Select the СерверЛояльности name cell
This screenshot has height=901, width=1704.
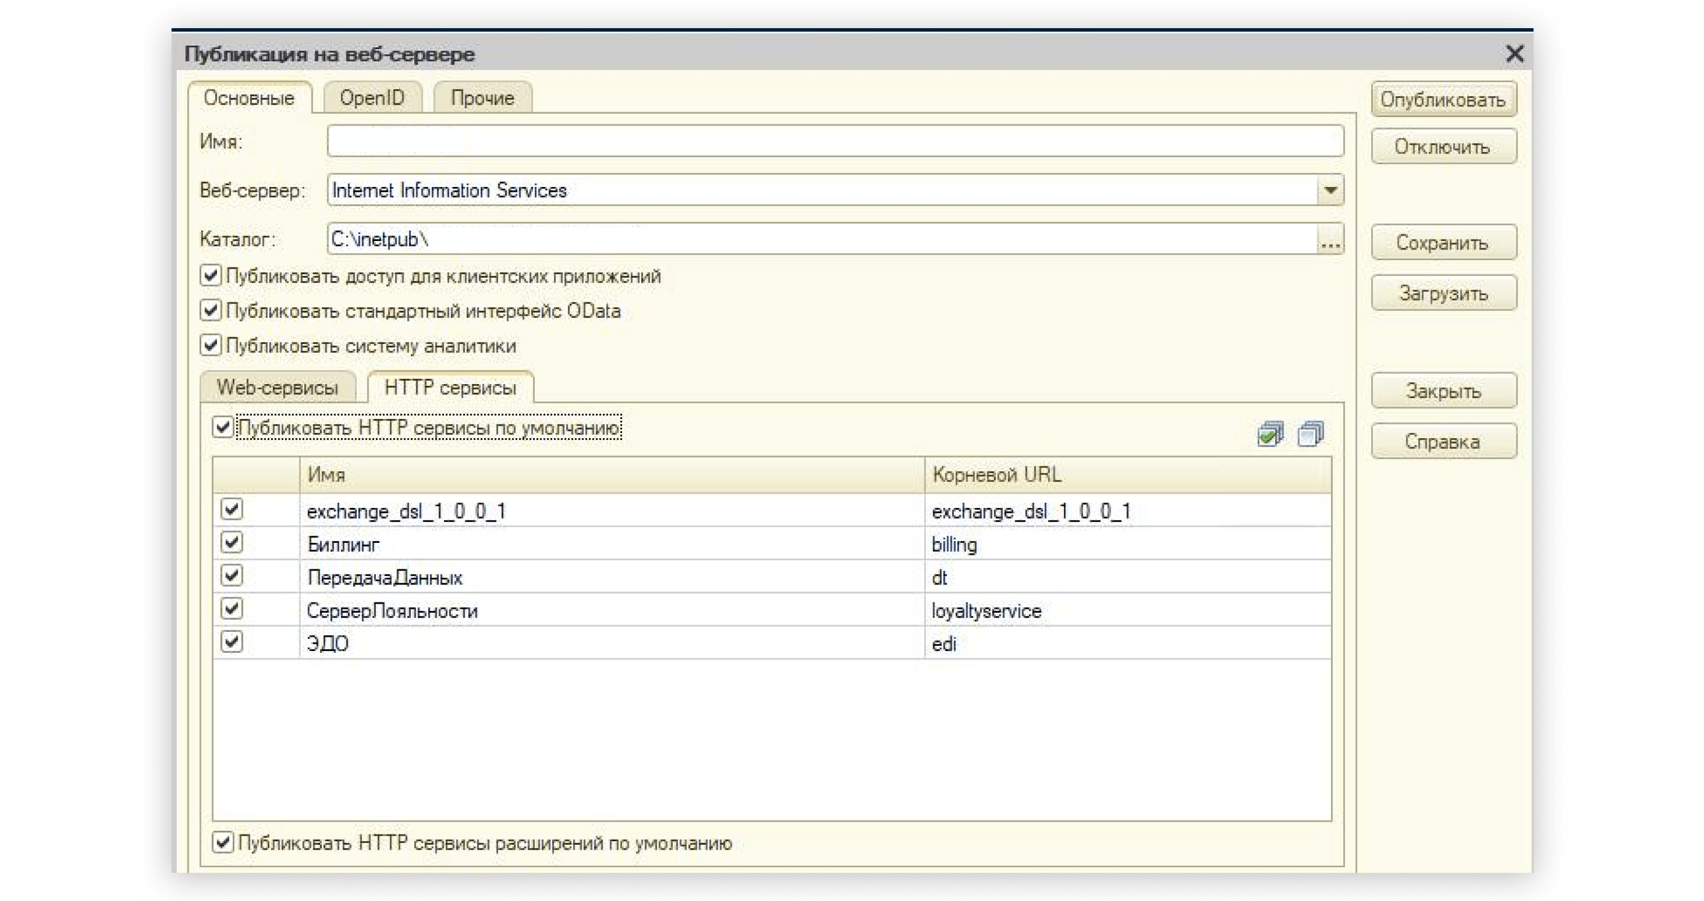(x=612, y=609)
